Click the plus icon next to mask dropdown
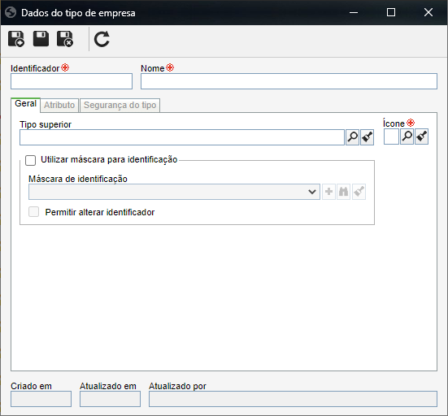The width and height of the screenshot is (448, 416). click(x=328, y=192)
